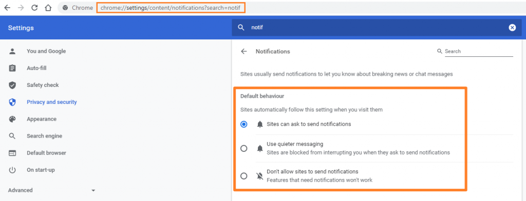Click crossed-out bell icon for Don't allow
526x201 pixels.
click(259, 176)
